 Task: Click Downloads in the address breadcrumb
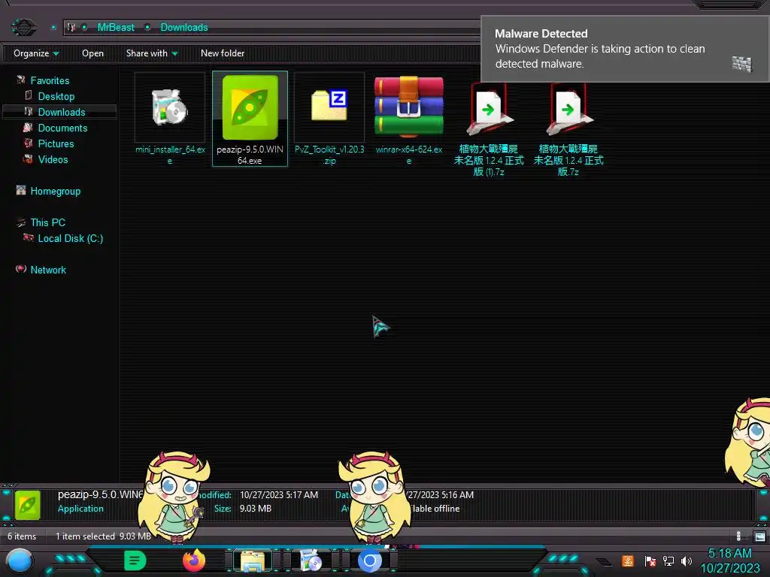(184, 28)
